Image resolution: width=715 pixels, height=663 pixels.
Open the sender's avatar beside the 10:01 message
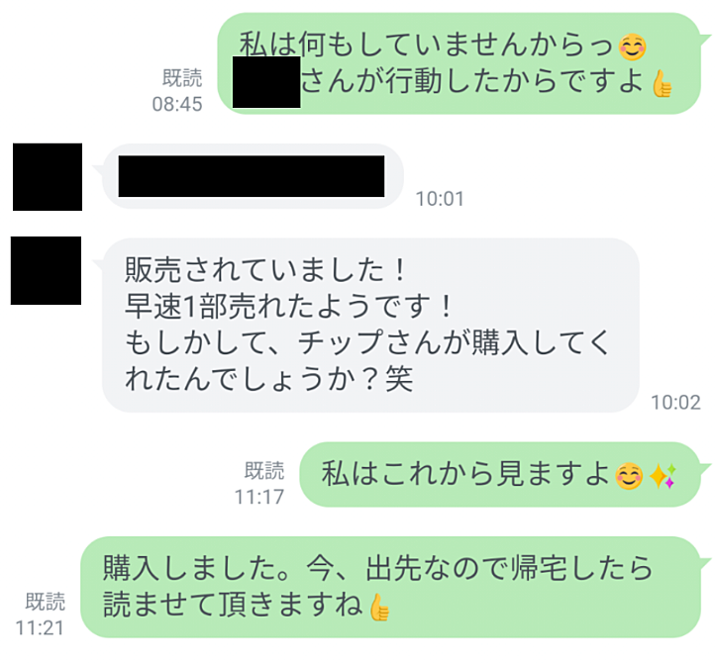point(48,177)
